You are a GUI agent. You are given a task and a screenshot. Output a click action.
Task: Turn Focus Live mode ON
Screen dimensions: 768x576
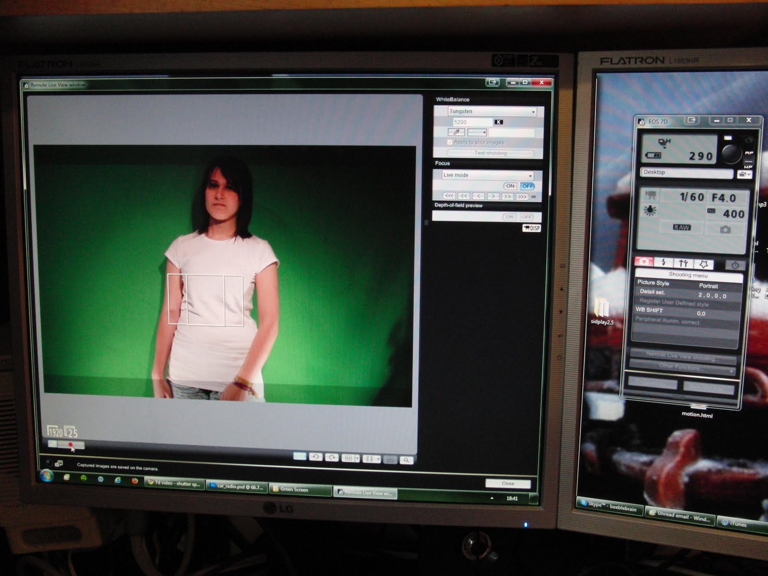click(510, 186)
